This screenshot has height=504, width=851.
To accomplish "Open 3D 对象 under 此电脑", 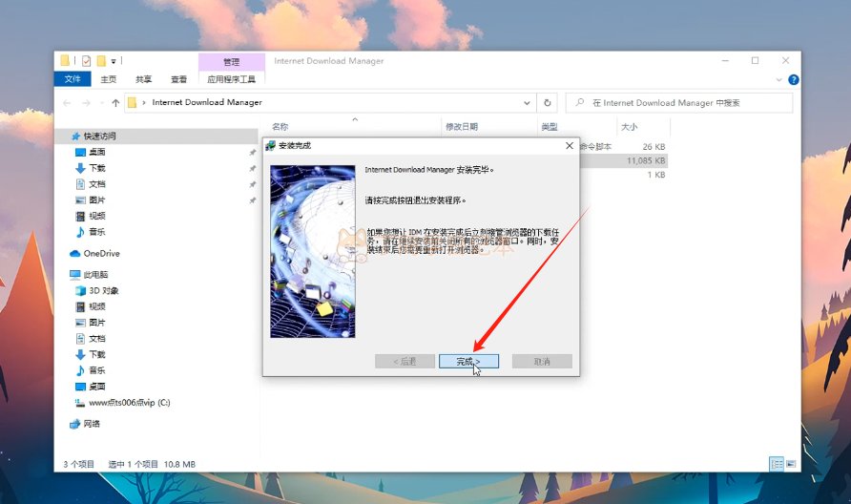I will click(x=104, y=290).
